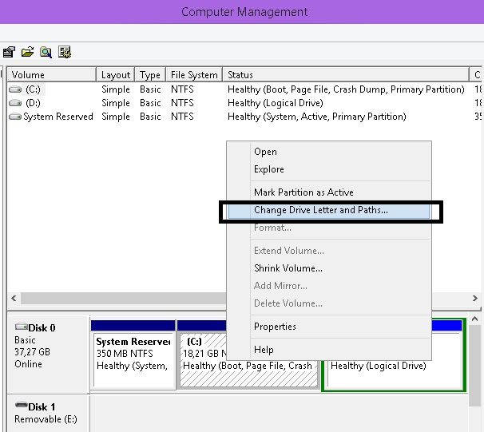Click System Reserved row status text
This screenshot has width=484, height=432.
(317, 117)
